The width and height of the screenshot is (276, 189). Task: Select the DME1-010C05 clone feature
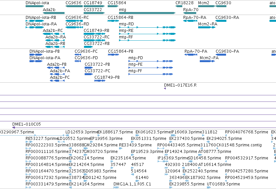click(x=144, y=128)
